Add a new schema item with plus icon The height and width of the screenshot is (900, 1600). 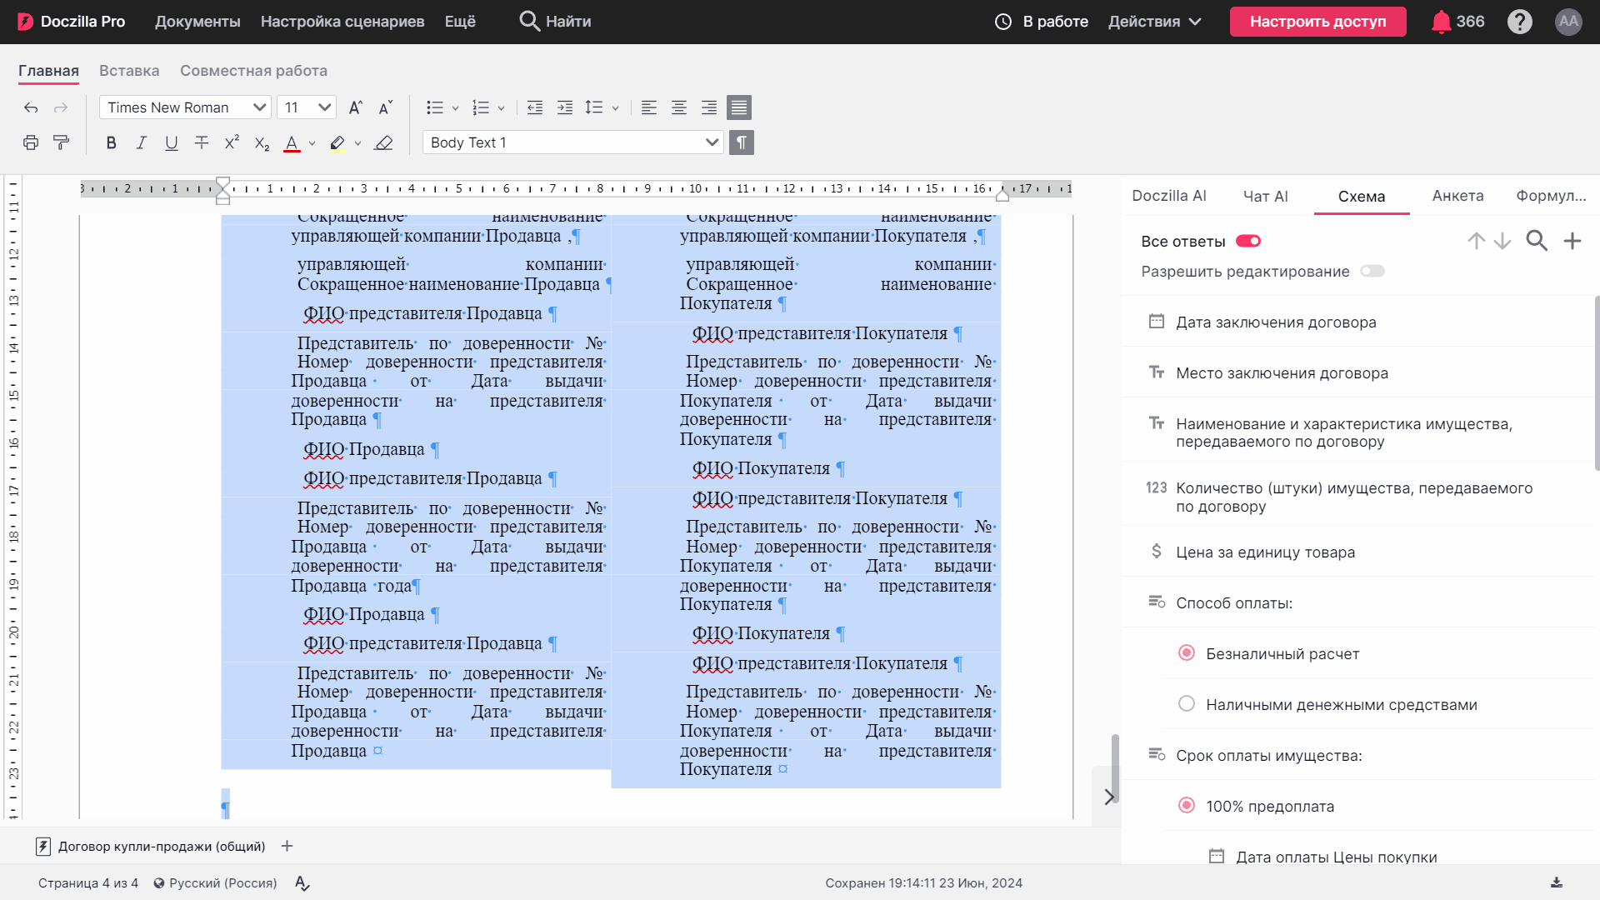[1572, 241]
